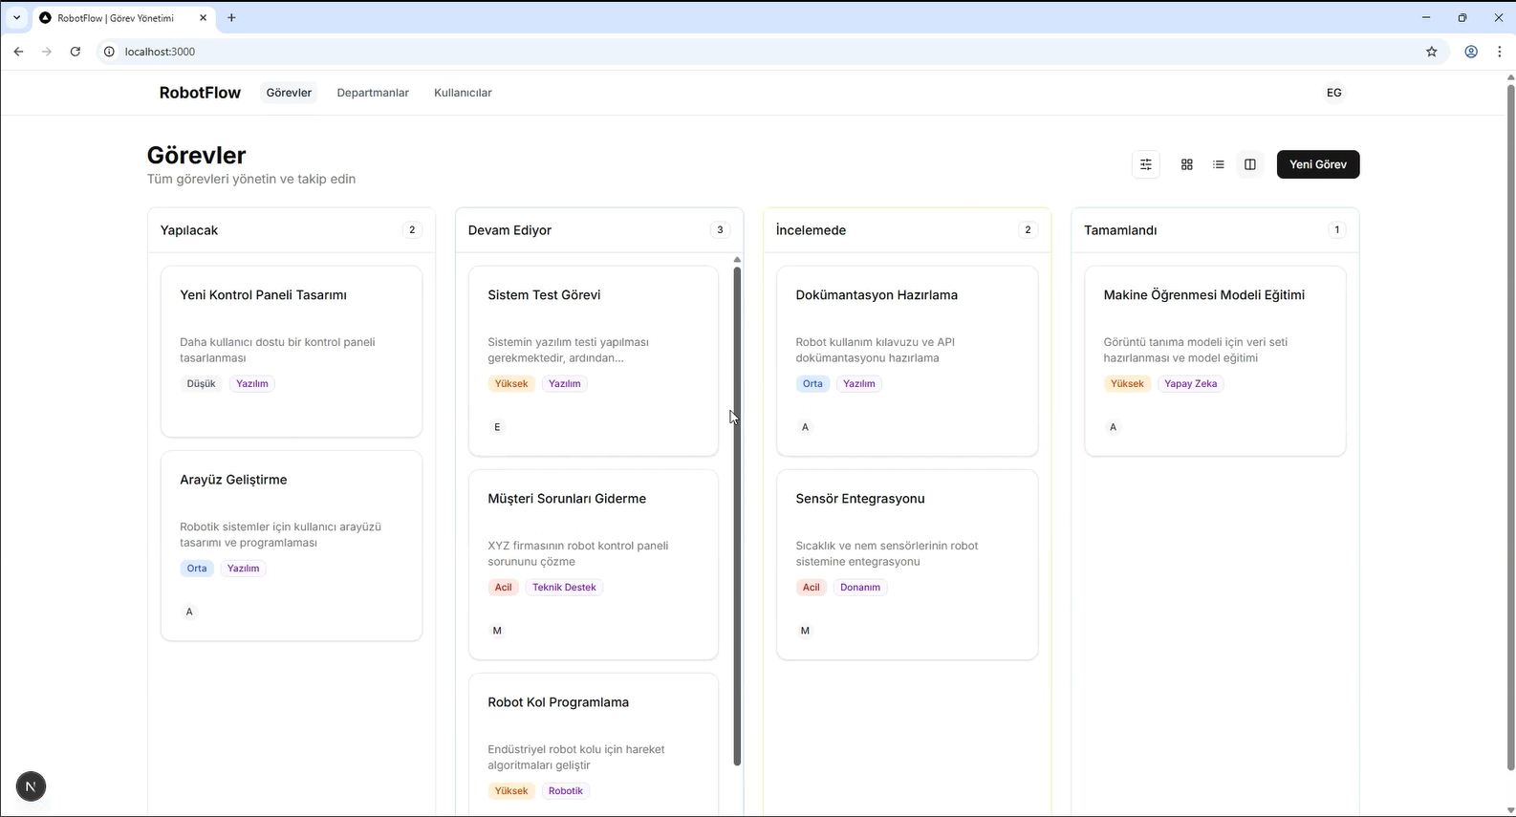Go to the Kullanıcılar page
The width and height of the screenshot is (1516, 817).
click(463, 93)
